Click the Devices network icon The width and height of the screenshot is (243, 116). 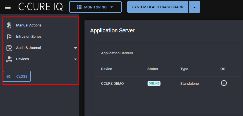pos(9,59)
